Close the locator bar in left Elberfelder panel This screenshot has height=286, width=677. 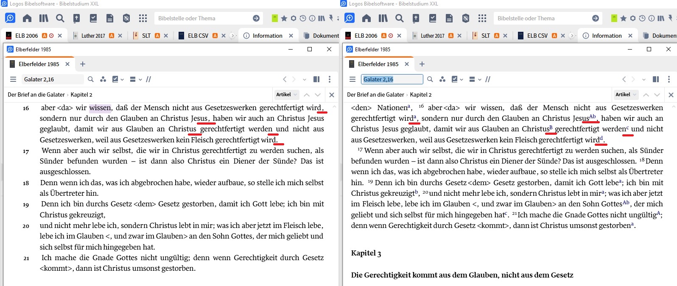pyautogui.click(x=332, y=94)
